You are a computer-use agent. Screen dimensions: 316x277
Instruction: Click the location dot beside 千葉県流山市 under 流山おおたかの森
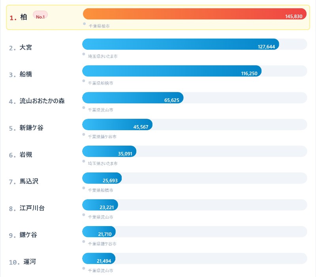[x=83, y=107]
